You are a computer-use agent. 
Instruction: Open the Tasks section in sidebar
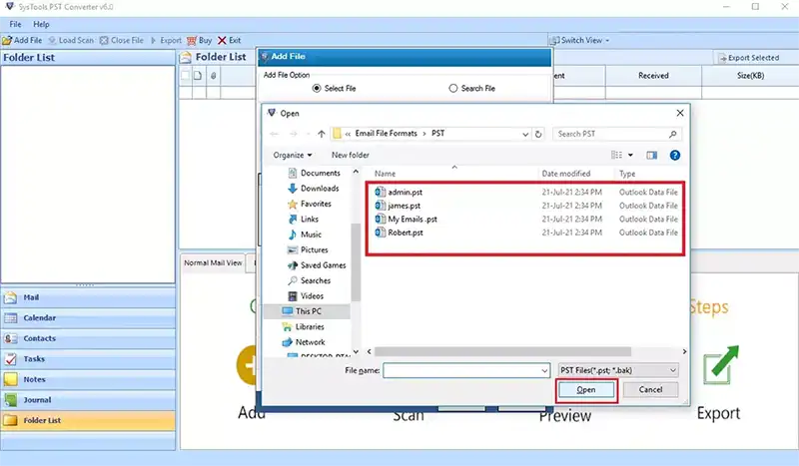88,359
